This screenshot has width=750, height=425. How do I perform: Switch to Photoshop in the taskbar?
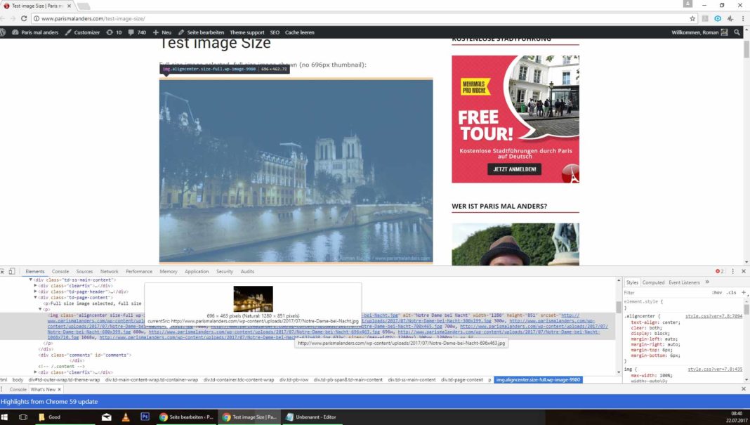click(145, 417)
